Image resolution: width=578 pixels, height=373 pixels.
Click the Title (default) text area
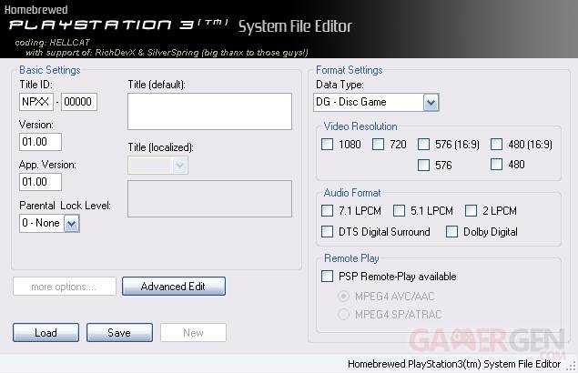coord(209,111)
